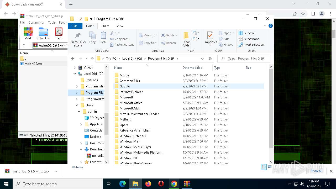Click Show all downloads button

pyautogui.click(x=316, y=171)
